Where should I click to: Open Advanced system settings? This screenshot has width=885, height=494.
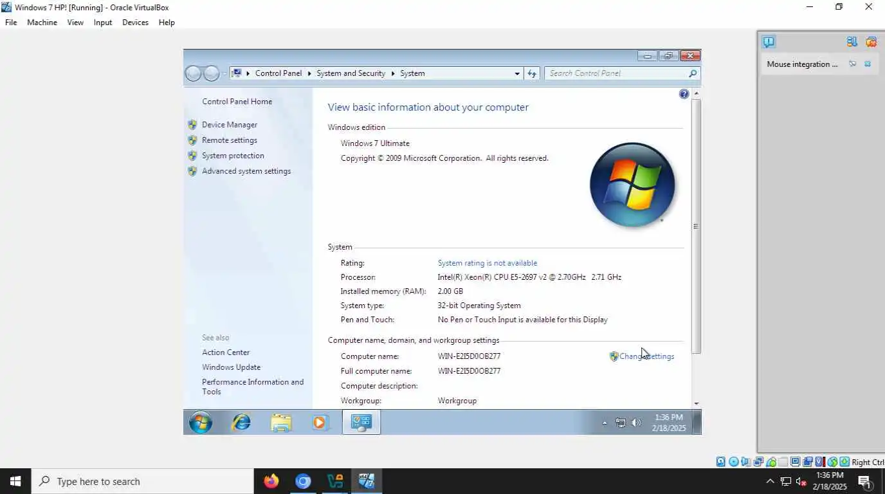point(246,171)
